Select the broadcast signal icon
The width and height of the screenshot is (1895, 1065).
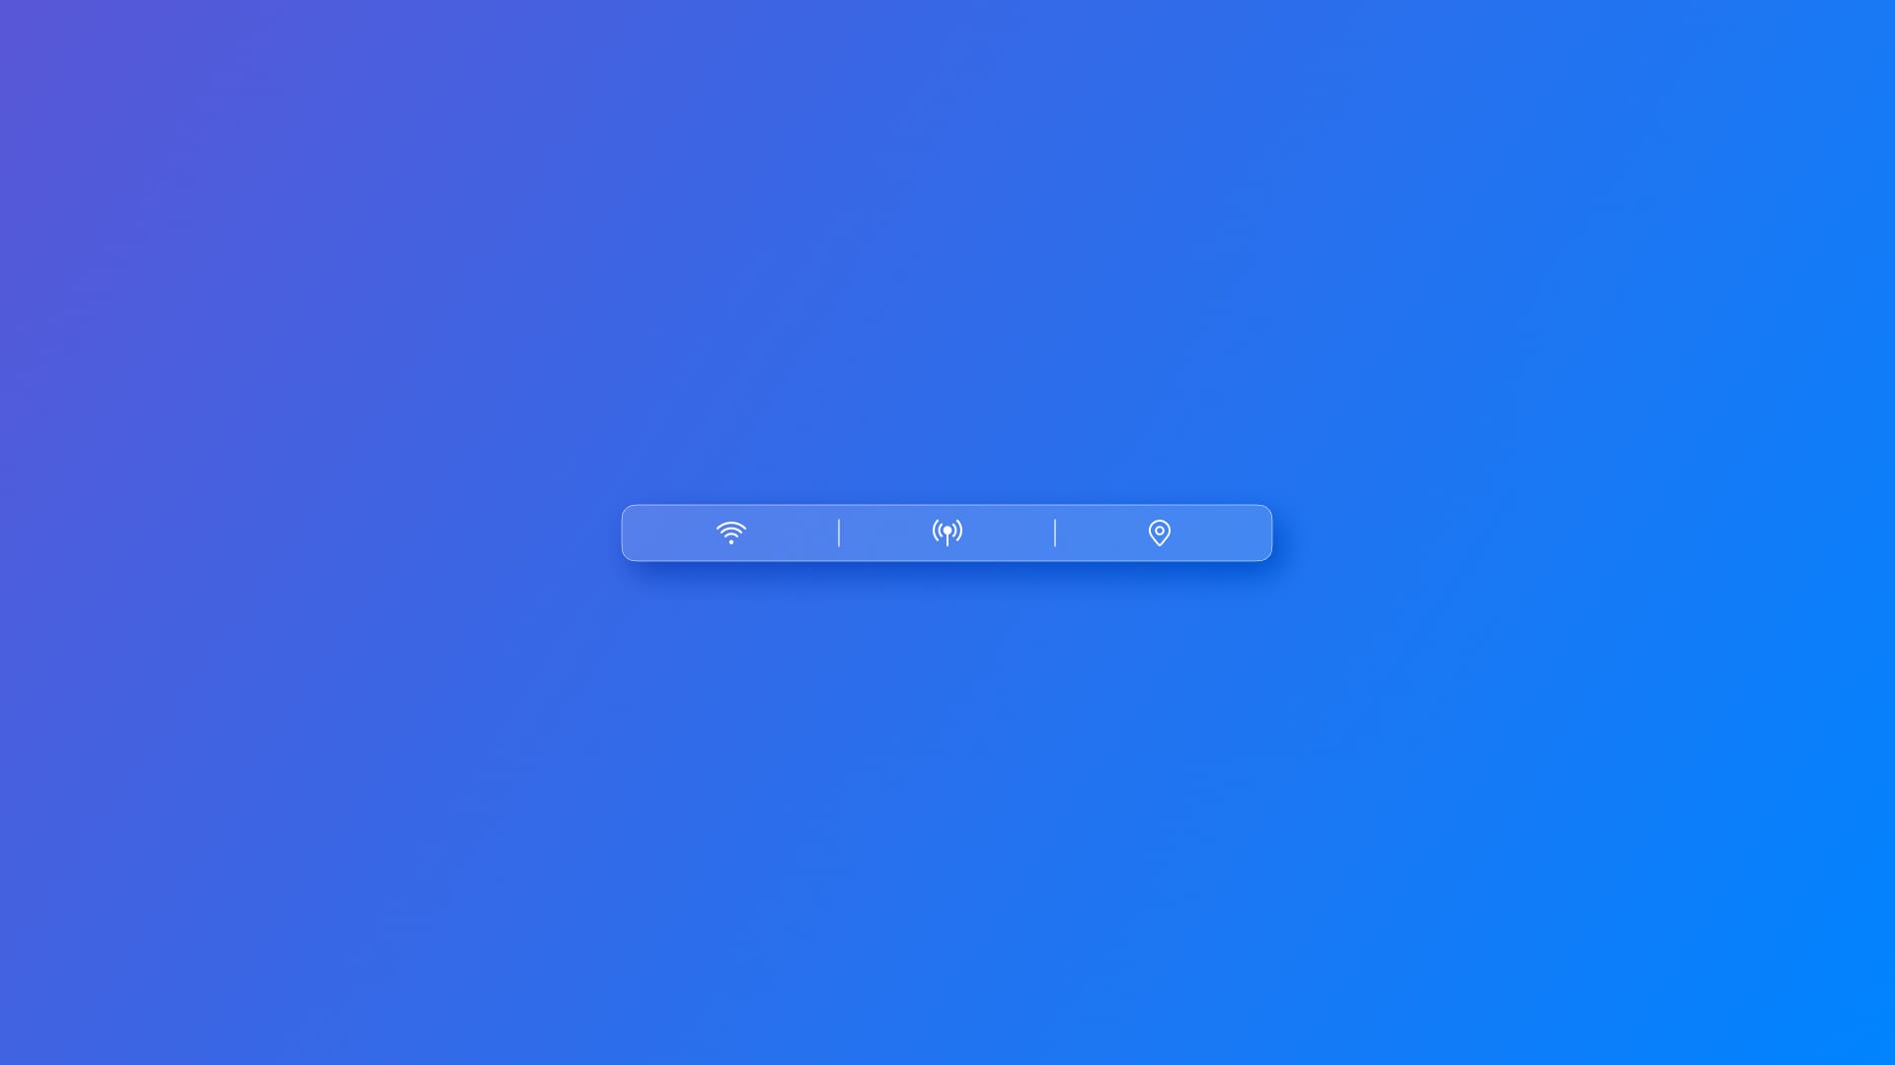pyautogui.click(x=947, y=532)
